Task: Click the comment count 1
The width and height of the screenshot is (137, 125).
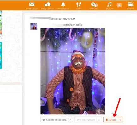Action: click(x=71, y=120)
